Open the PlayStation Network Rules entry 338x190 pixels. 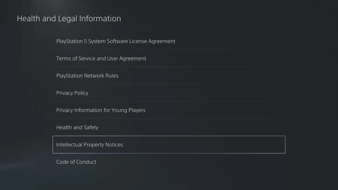point(169,76)
